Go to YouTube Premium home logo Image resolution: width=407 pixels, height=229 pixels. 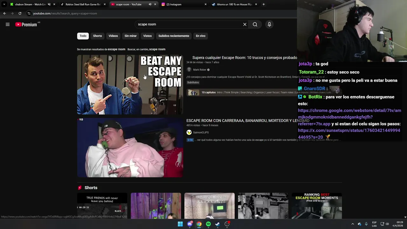point(26,24)
